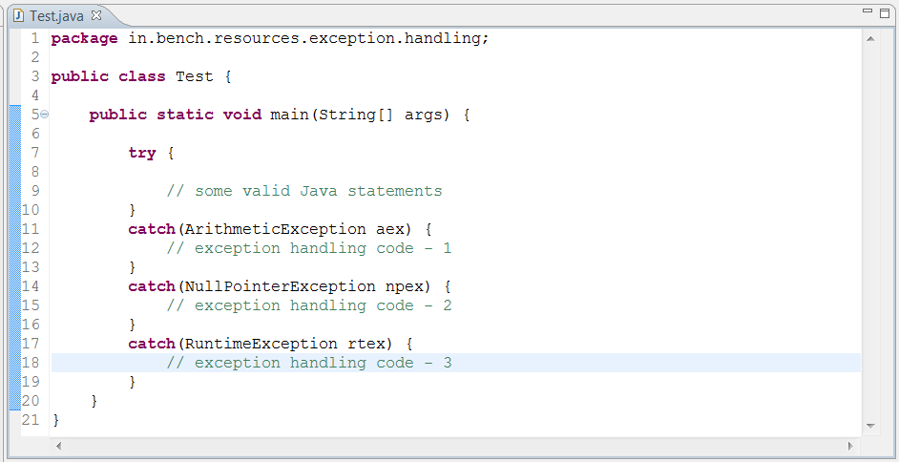Click the comment "some valid Java statements"
Screen dimensions: 899x462
(304, 191)
